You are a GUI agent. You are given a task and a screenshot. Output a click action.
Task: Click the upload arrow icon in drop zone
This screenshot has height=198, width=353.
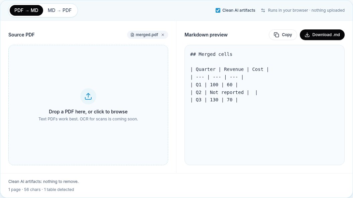tap(88, 96)
